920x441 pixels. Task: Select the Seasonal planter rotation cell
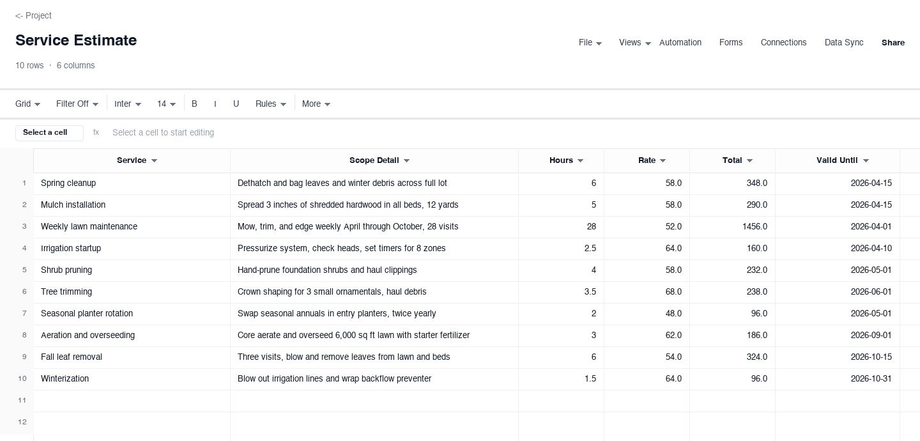click(x=132, y=314)
